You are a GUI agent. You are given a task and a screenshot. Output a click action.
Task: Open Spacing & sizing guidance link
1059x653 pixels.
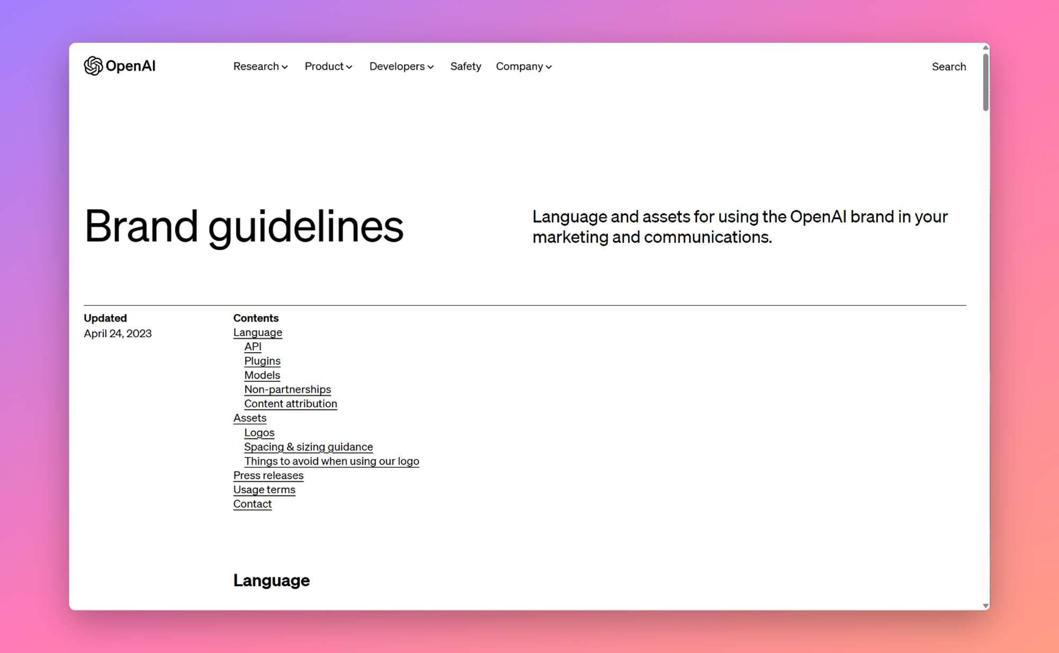(308, 447)
